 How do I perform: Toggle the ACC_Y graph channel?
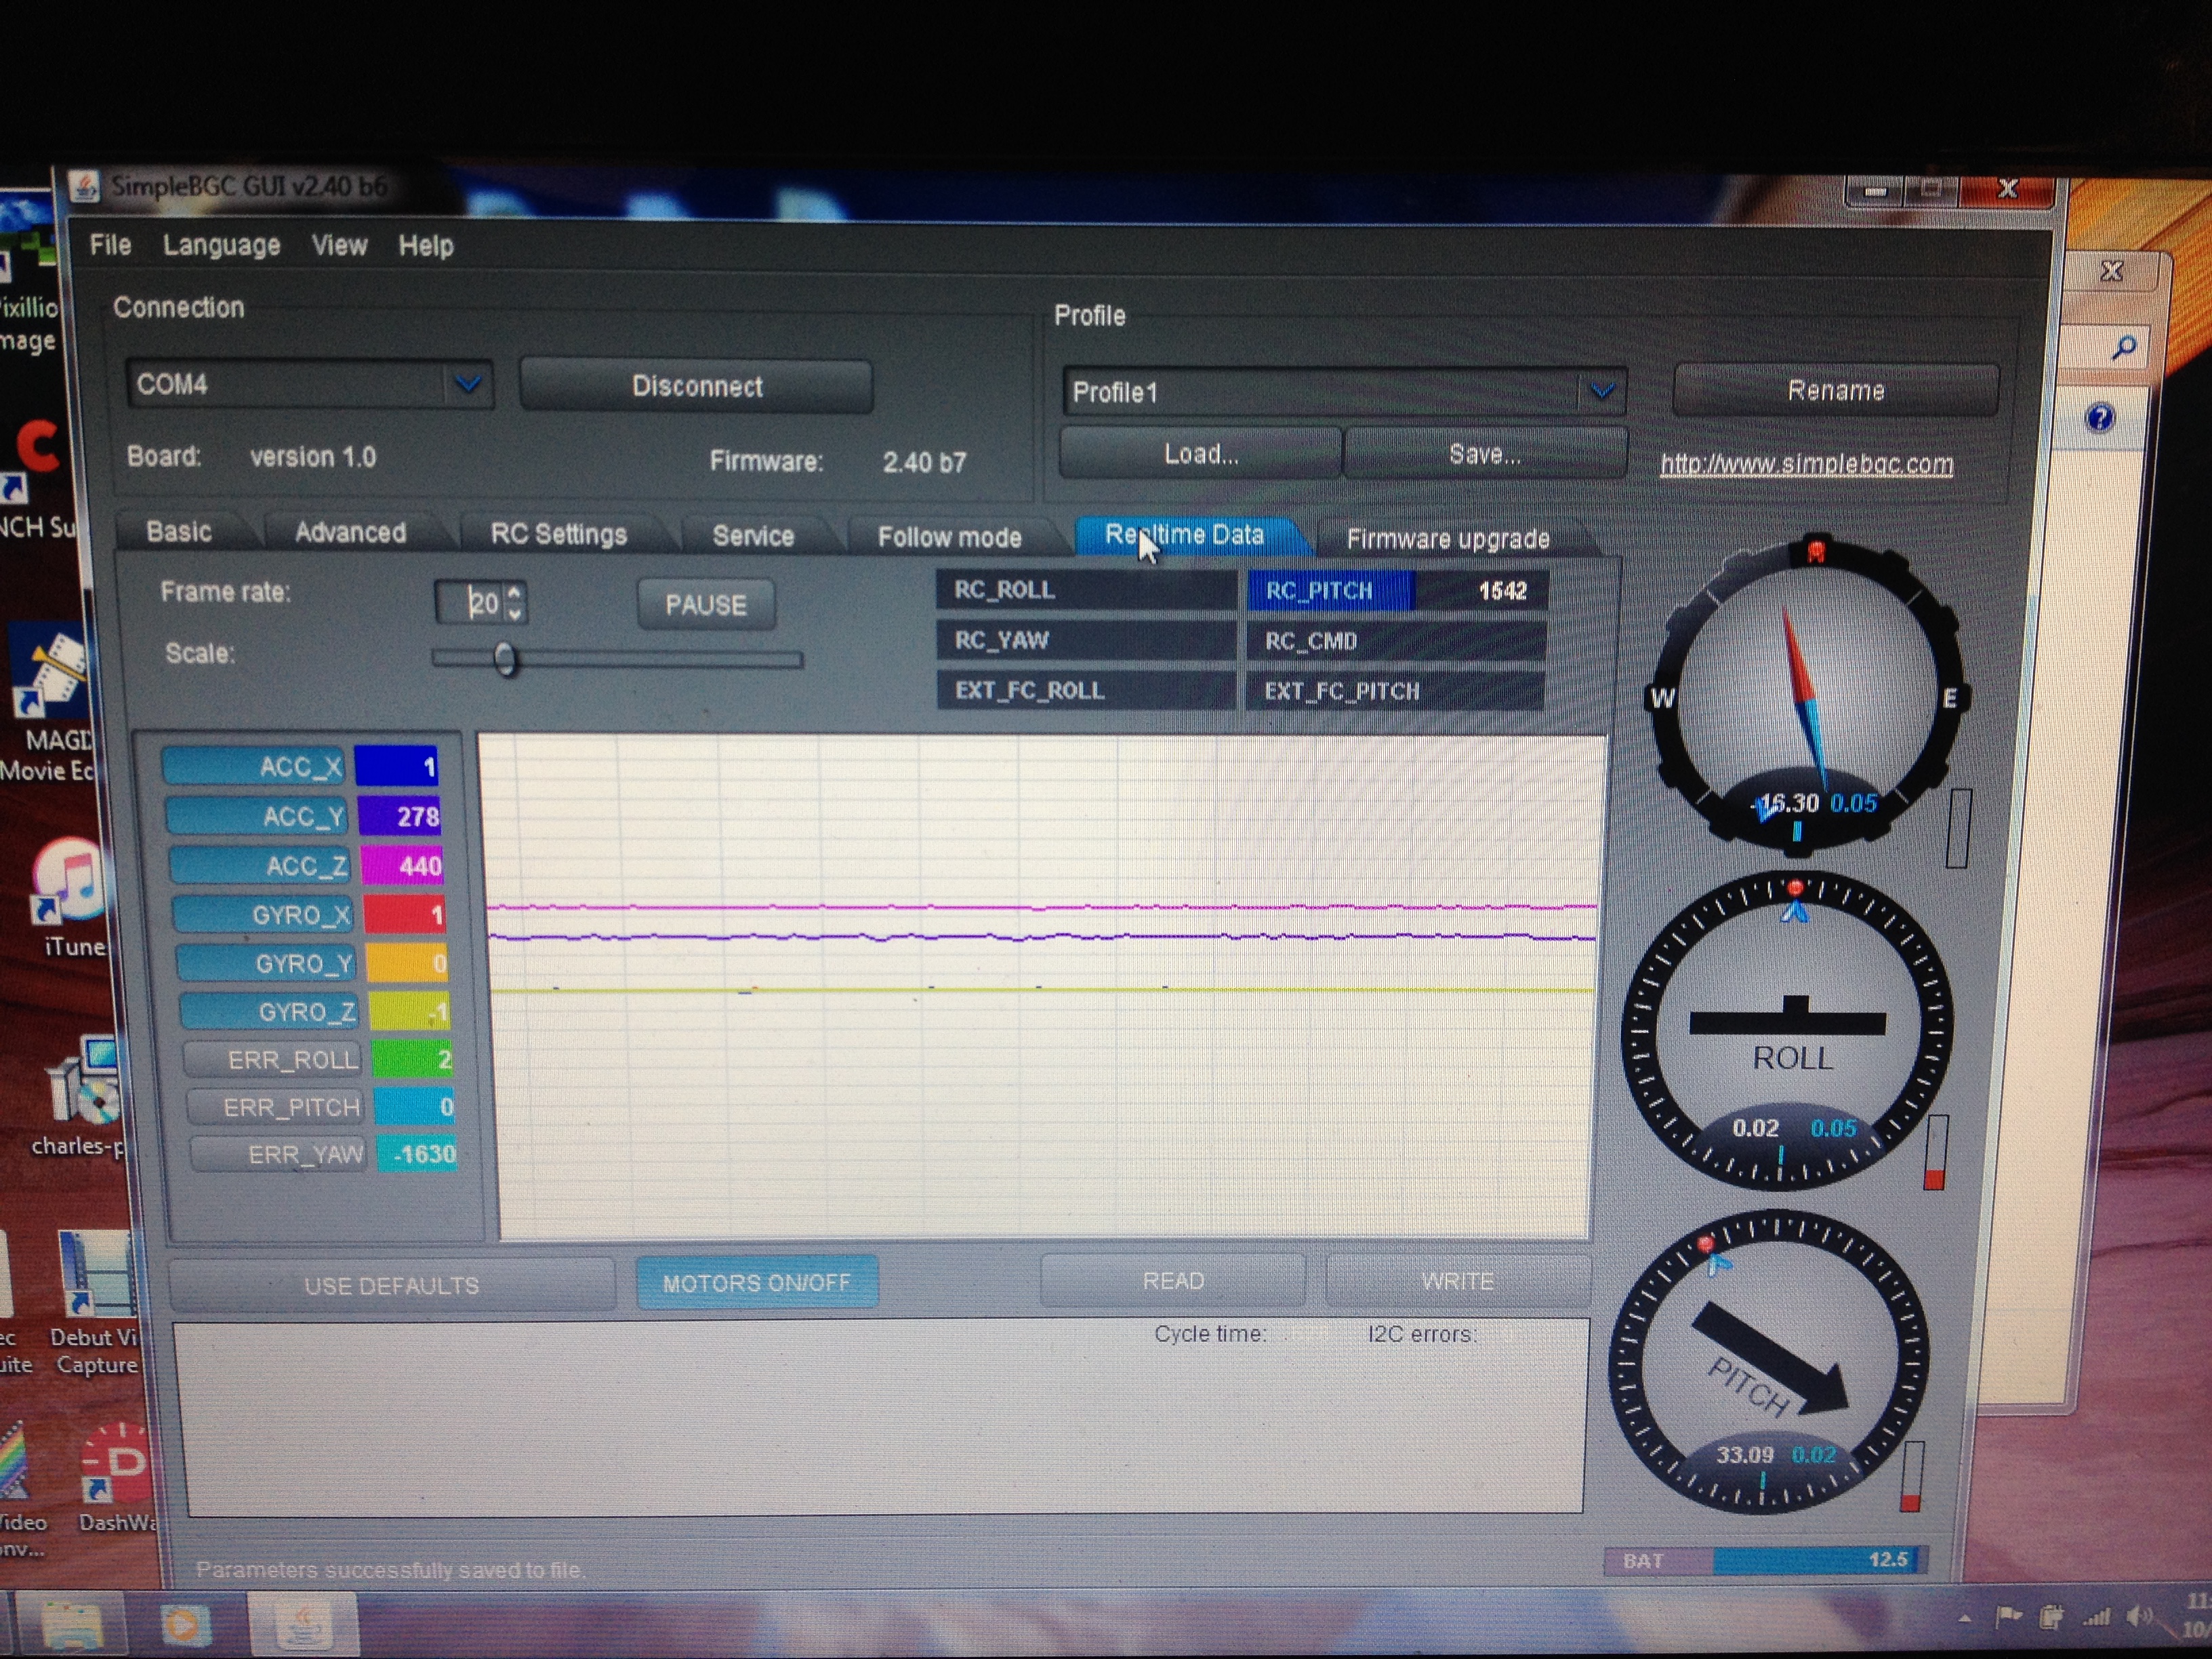257,816
